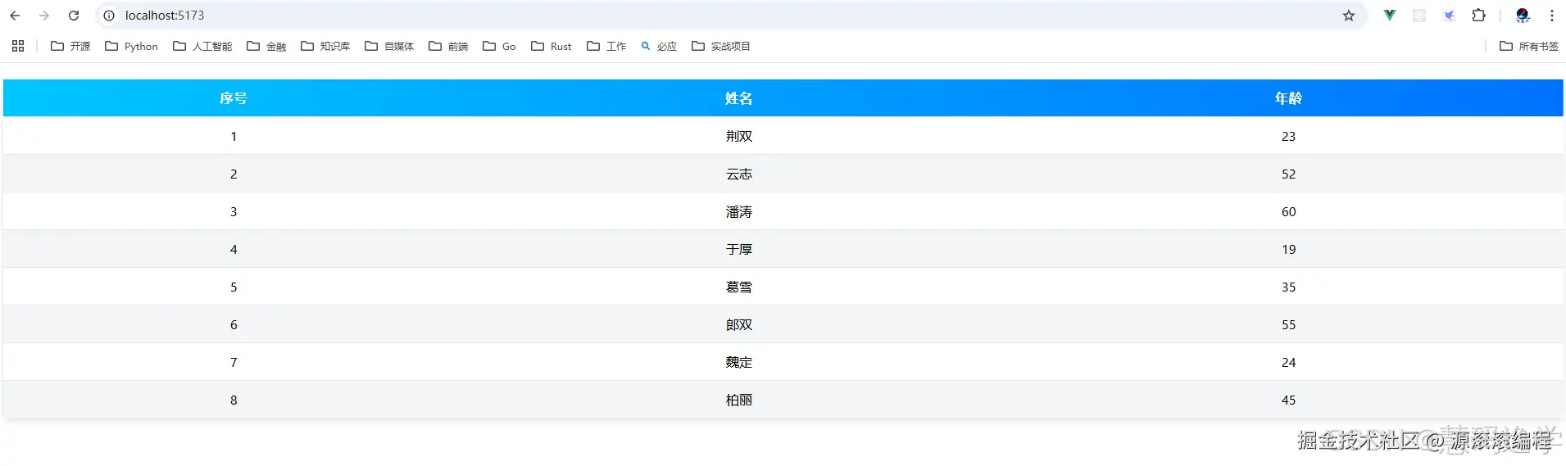Open the 知识库 bookmark folder

click(x=325, y=46)
